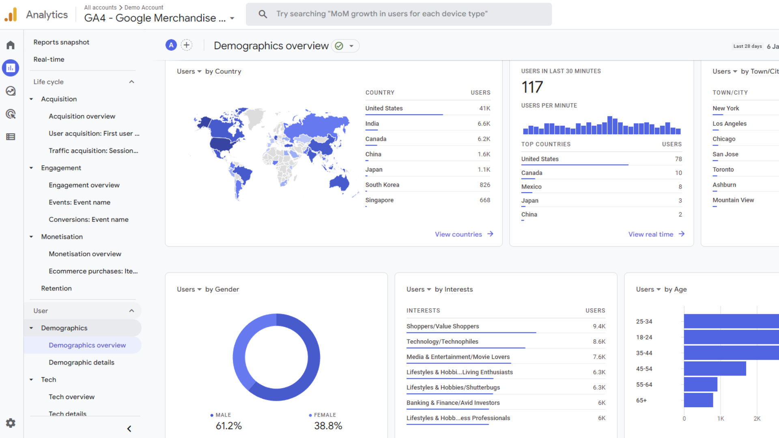Open the Configure icon in left rail

[11, 137]
